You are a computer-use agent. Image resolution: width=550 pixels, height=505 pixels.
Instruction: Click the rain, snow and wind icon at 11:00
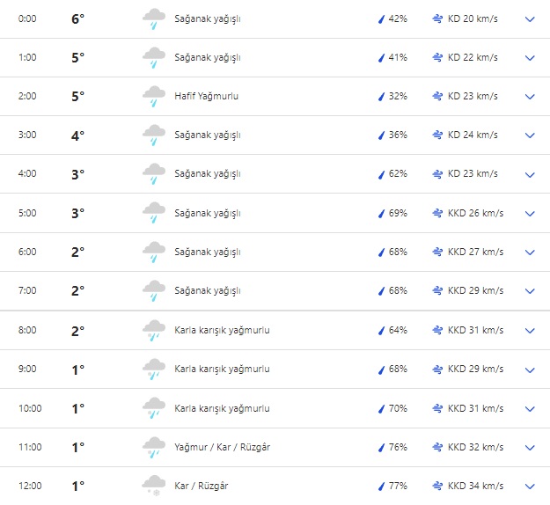(x=154, y=447)
